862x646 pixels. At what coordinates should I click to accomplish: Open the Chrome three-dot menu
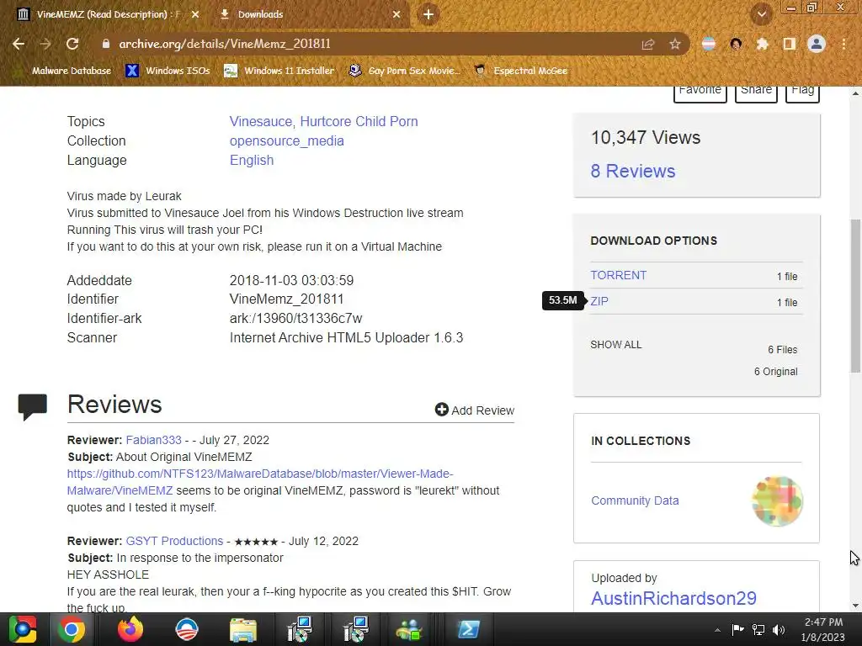(843, 44)
